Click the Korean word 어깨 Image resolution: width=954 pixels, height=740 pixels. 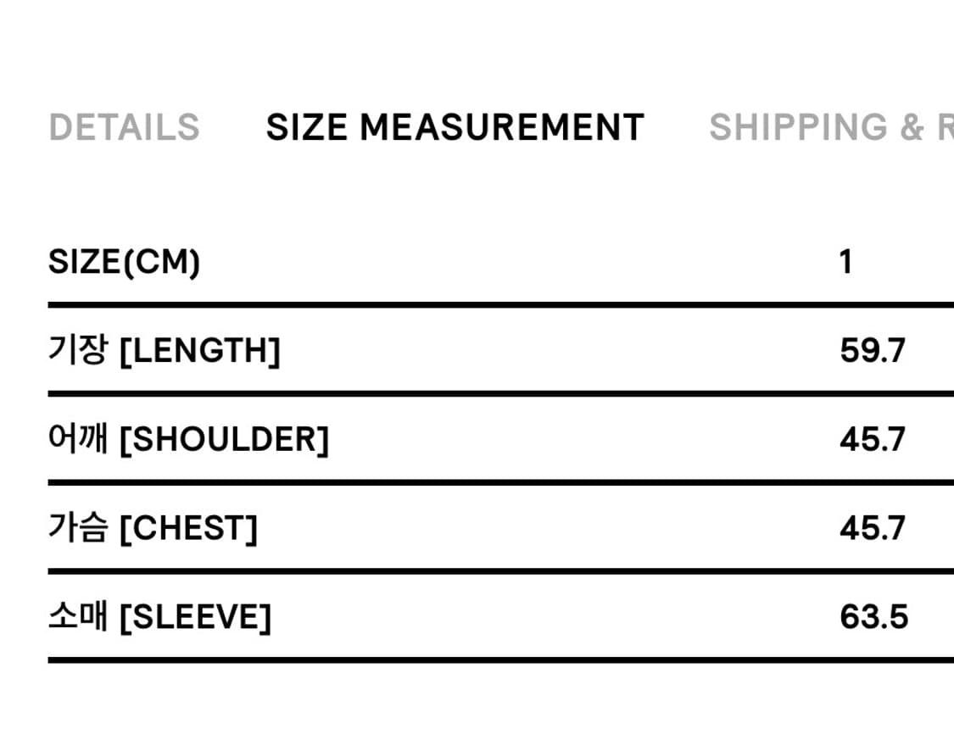78,439
